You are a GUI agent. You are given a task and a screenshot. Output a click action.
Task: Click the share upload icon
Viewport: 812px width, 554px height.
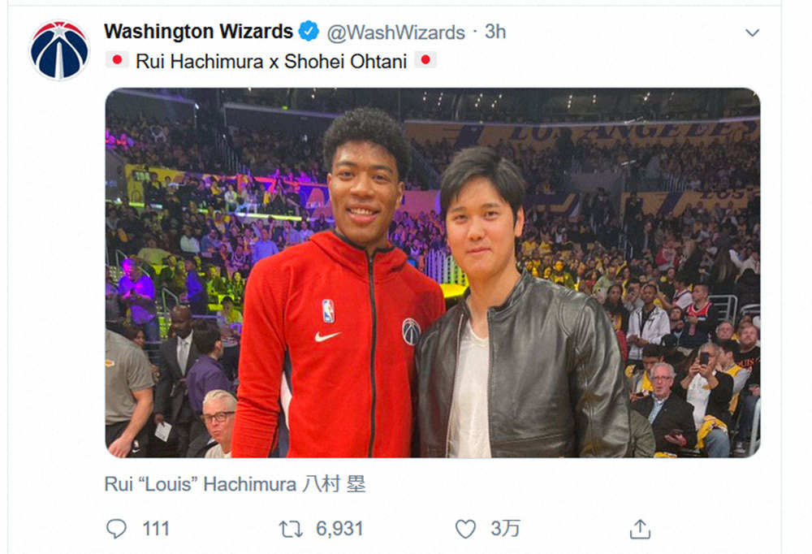pos(640,529)
